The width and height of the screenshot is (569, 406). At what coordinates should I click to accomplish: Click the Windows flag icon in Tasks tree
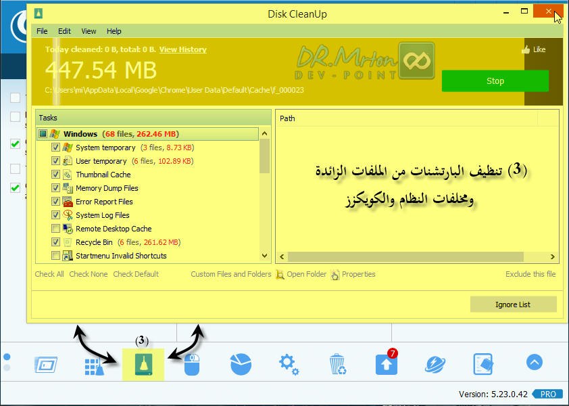coord(55,134)
